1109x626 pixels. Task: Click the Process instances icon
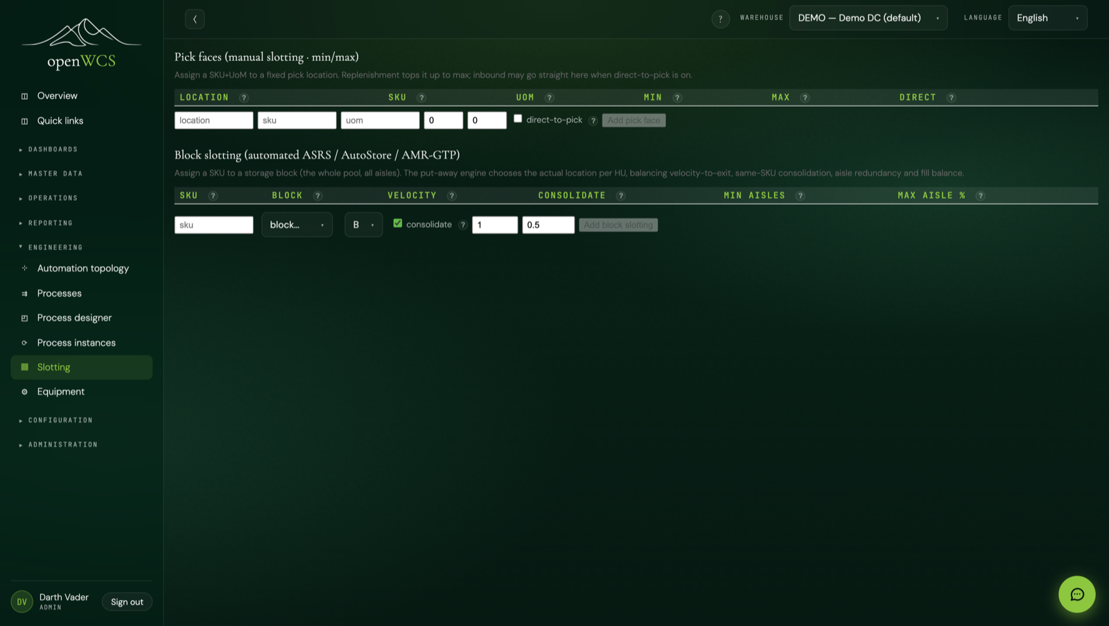click(x=25, y=343)
